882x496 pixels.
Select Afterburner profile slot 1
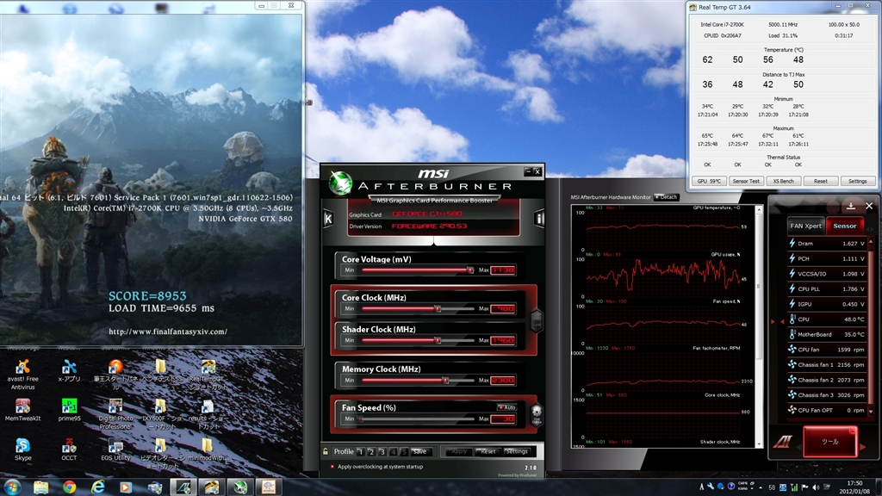361,451
